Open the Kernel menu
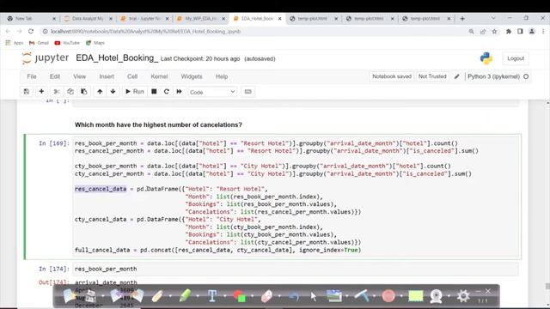 159,76
